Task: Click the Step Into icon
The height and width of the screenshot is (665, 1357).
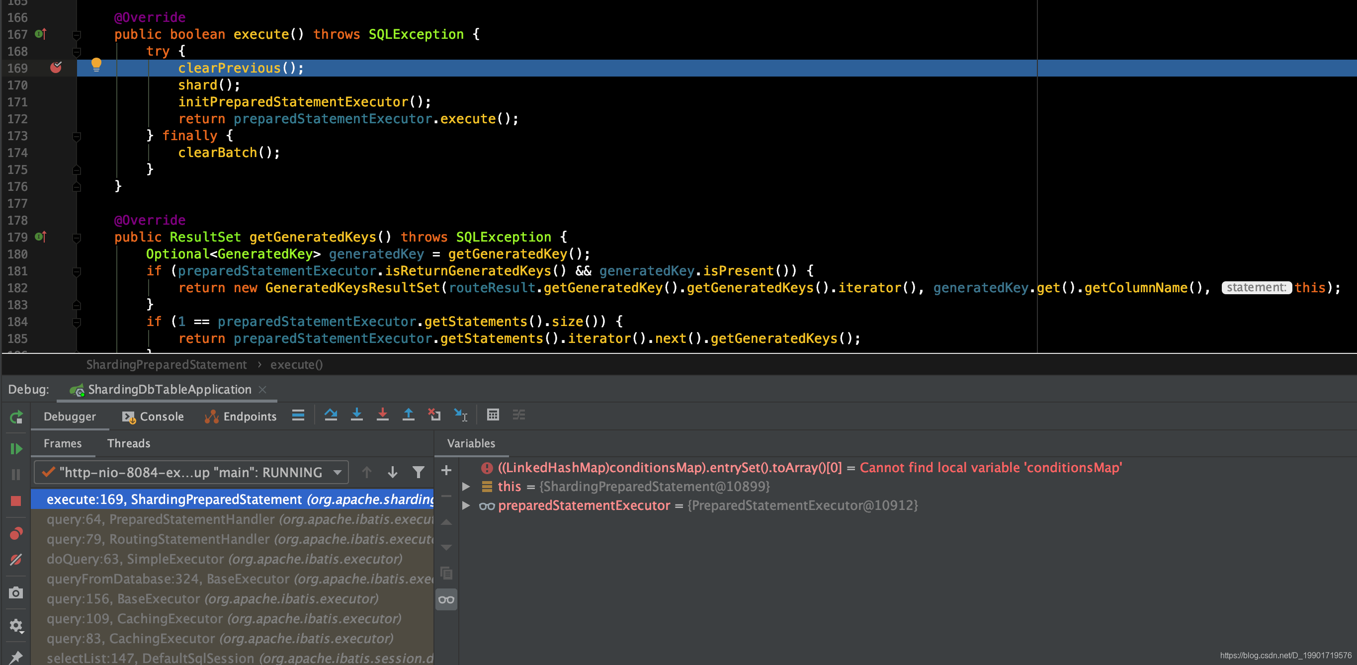Action: click(x=356, y=416)
